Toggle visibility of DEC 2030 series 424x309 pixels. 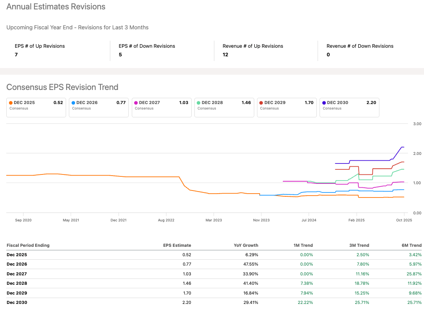349,107
